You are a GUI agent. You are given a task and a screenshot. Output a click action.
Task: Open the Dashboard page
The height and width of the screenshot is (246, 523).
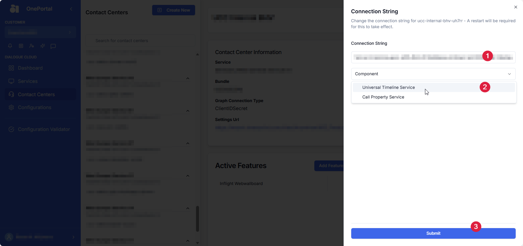30,68
